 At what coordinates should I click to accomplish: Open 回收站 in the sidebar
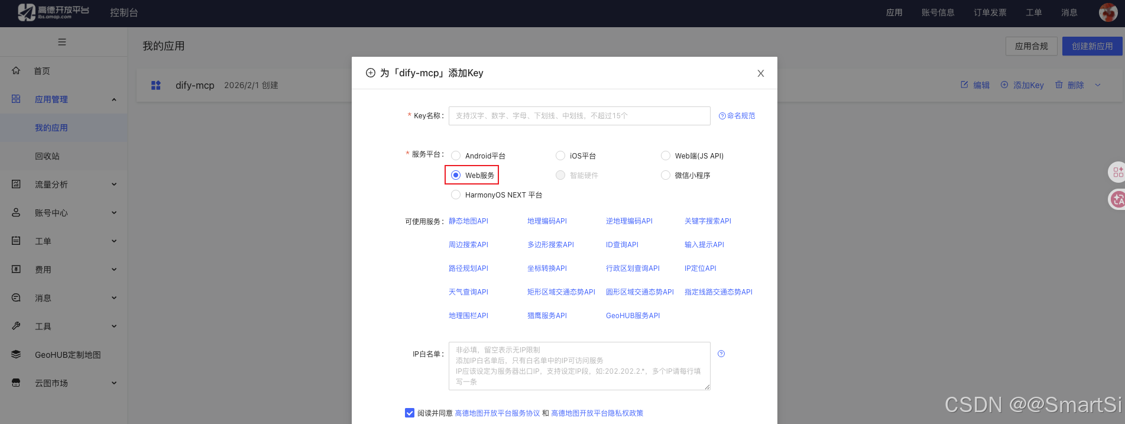click(x=47, y=156)
